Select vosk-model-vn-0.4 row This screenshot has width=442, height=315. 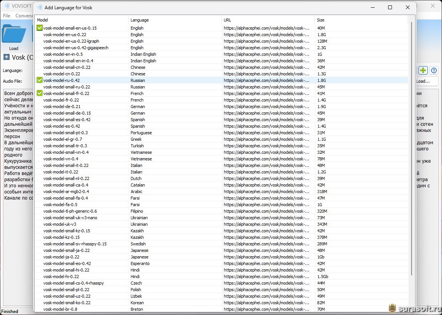point(221,159)
